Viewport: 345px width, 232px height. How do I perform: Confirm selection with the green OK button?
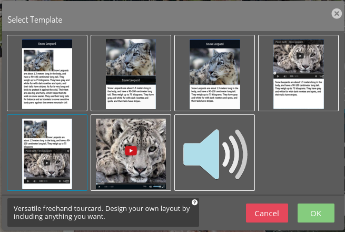tap(316, 213)
